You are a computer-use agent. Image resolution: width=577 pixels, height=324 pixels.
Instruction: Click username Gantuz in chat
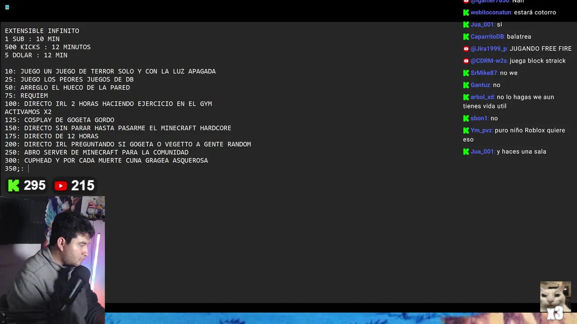pyautogui.click(x=481, y=85)
